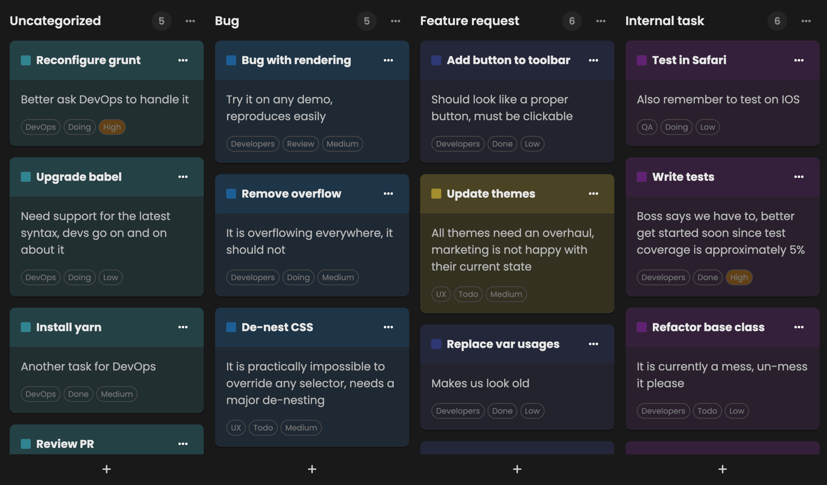Click the purple swatch on Test in Safari
This screenshot has height=485, width=827.
click(641, 60)
